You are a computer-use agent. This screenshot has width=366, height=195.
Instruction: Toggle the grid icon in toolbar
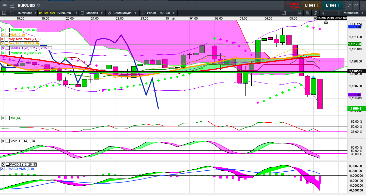[300, 13]
